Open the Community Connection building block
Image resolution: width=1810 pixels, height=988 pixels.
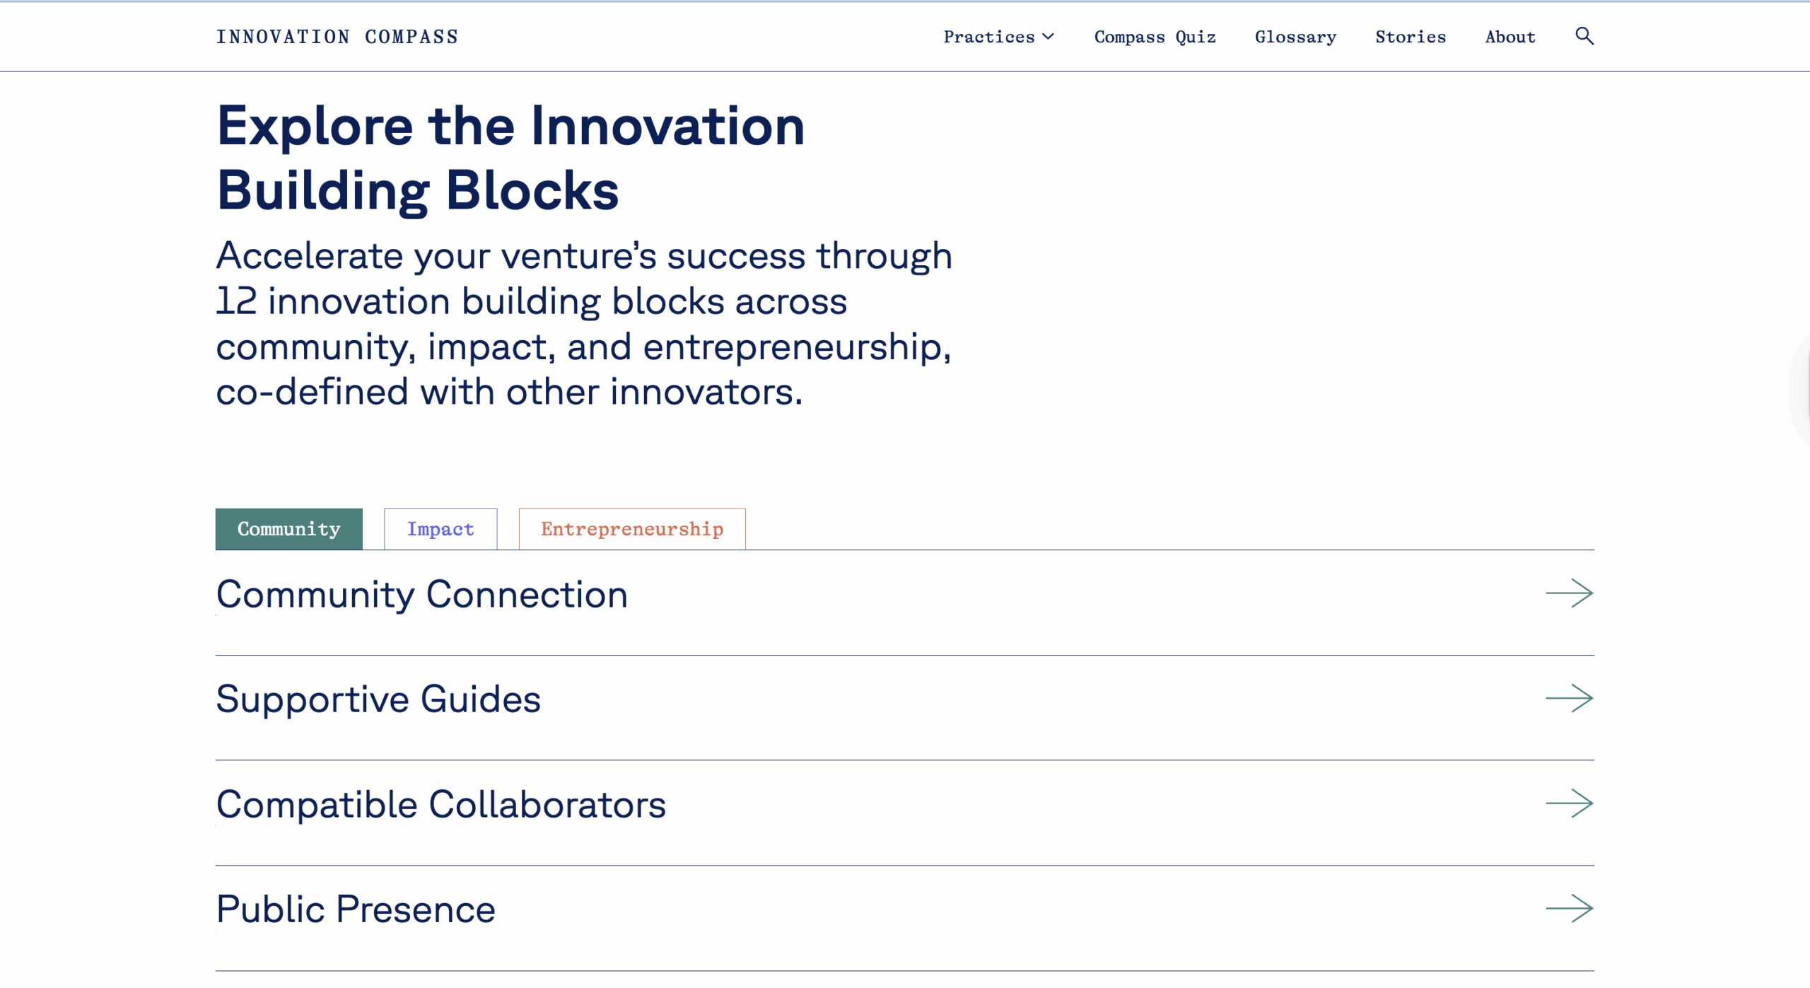tap(422, 594)
